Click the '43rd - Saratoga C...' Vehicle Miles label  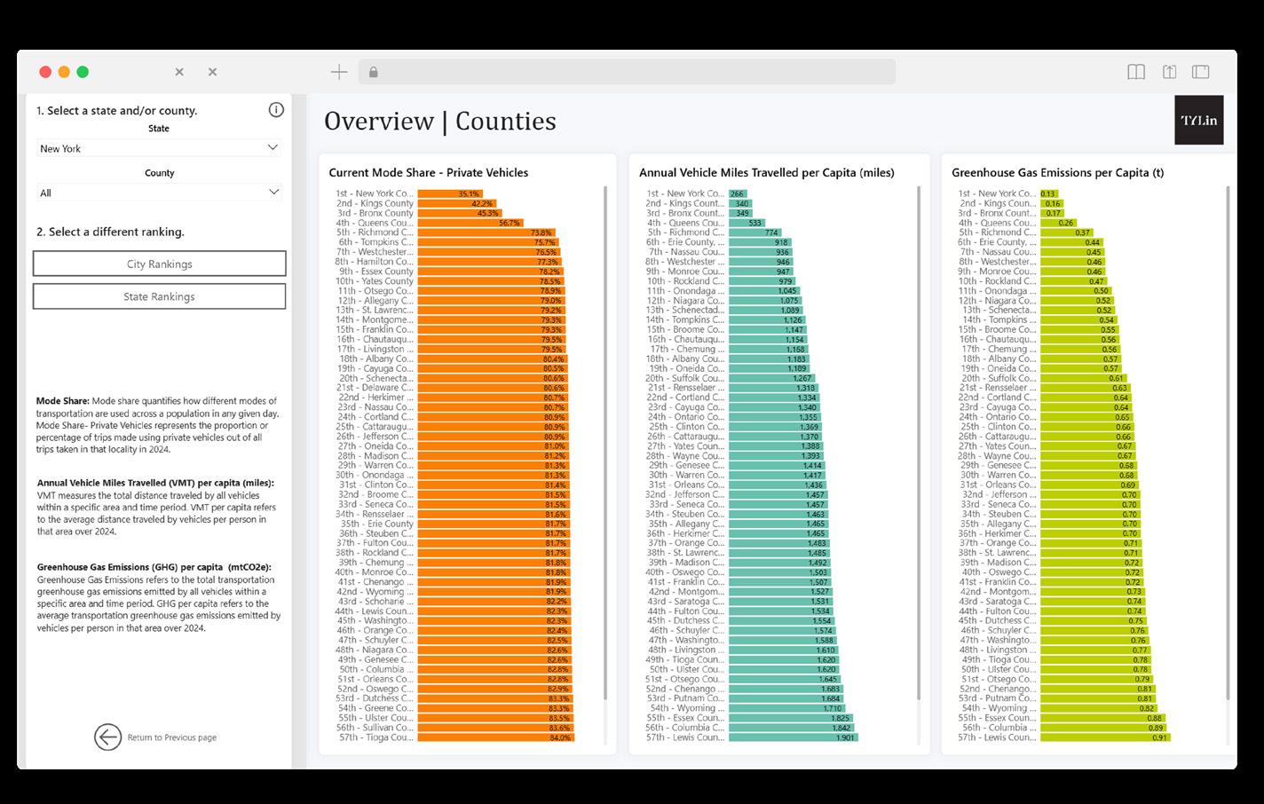click(684, 602)
